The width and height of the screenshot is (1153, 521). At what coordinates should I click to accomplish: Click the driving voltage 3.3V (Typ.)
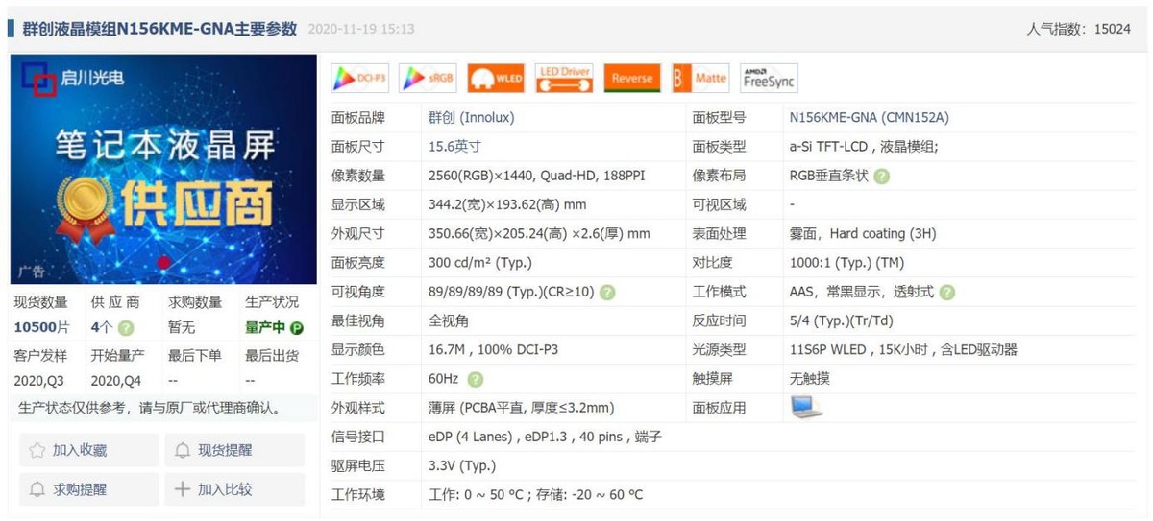click(462, 466)
